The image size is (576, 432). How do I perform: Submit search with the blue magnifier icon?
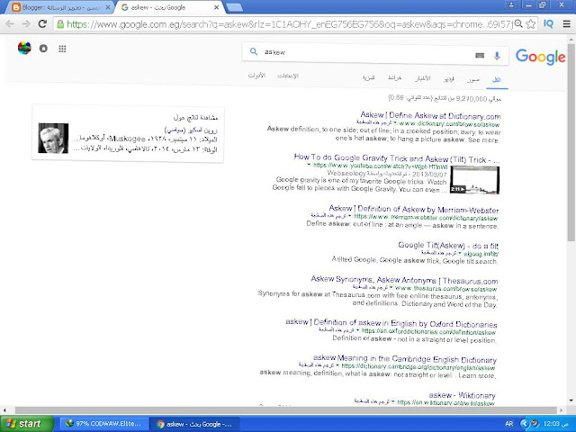click(x=254, y=51)
